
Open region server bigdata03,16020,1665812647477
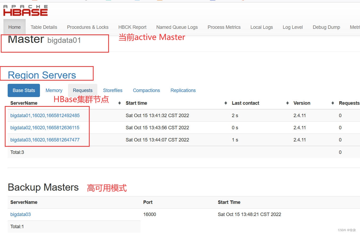(x=45, y=140)
